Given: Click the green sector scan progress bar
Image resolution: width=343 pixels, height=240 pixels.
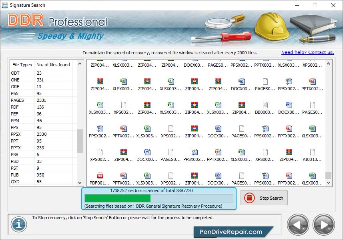Looking at the screenshot, I should 159,198.
